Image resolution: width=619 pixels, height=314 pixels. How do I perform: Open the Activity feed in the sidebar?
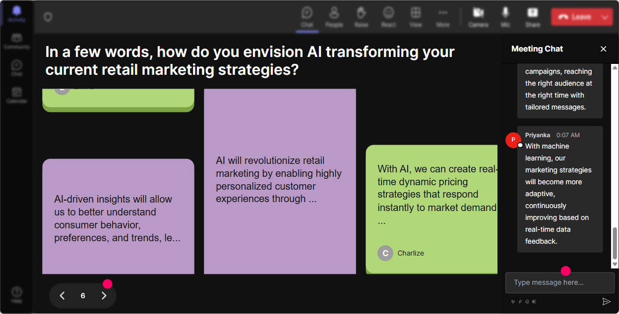[17, 14]
